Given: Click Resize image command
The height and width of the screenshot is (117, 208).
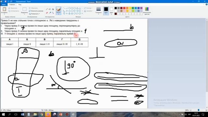Looking at the screenshot, I should point(36,11).
